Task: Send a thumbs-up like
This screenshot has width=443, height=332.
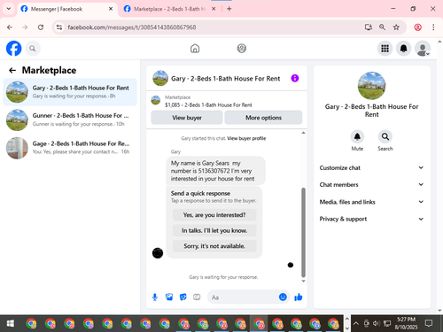Action: 299,297
